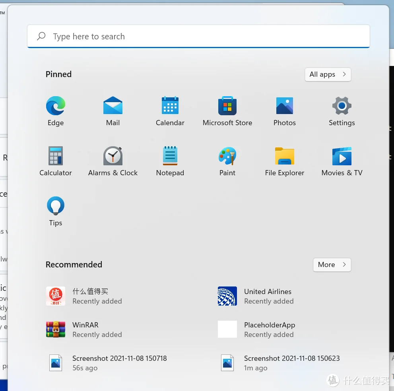Open the Tips lightbulb app
394x391 pixels.
[x=56, y=211]
